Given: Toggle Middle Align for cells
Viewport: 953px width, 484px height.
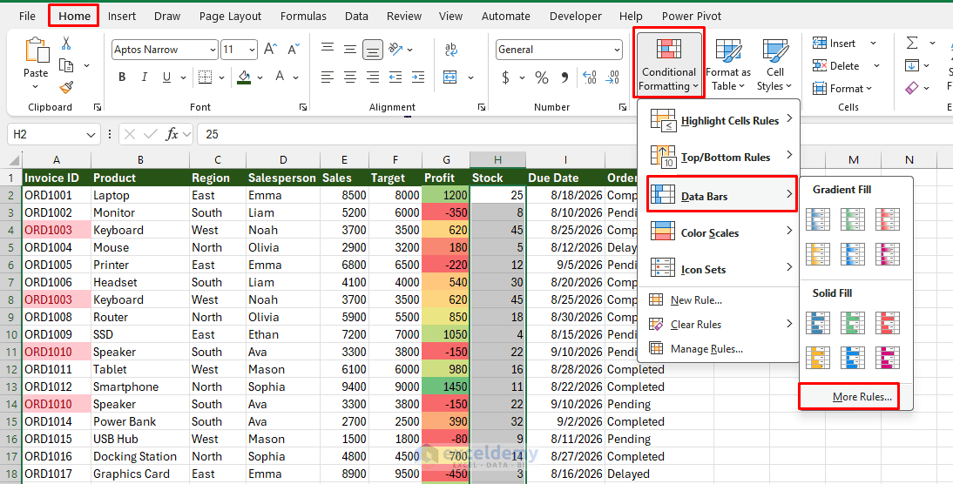Looking at the screenshot, I should (x=350, y=50).
